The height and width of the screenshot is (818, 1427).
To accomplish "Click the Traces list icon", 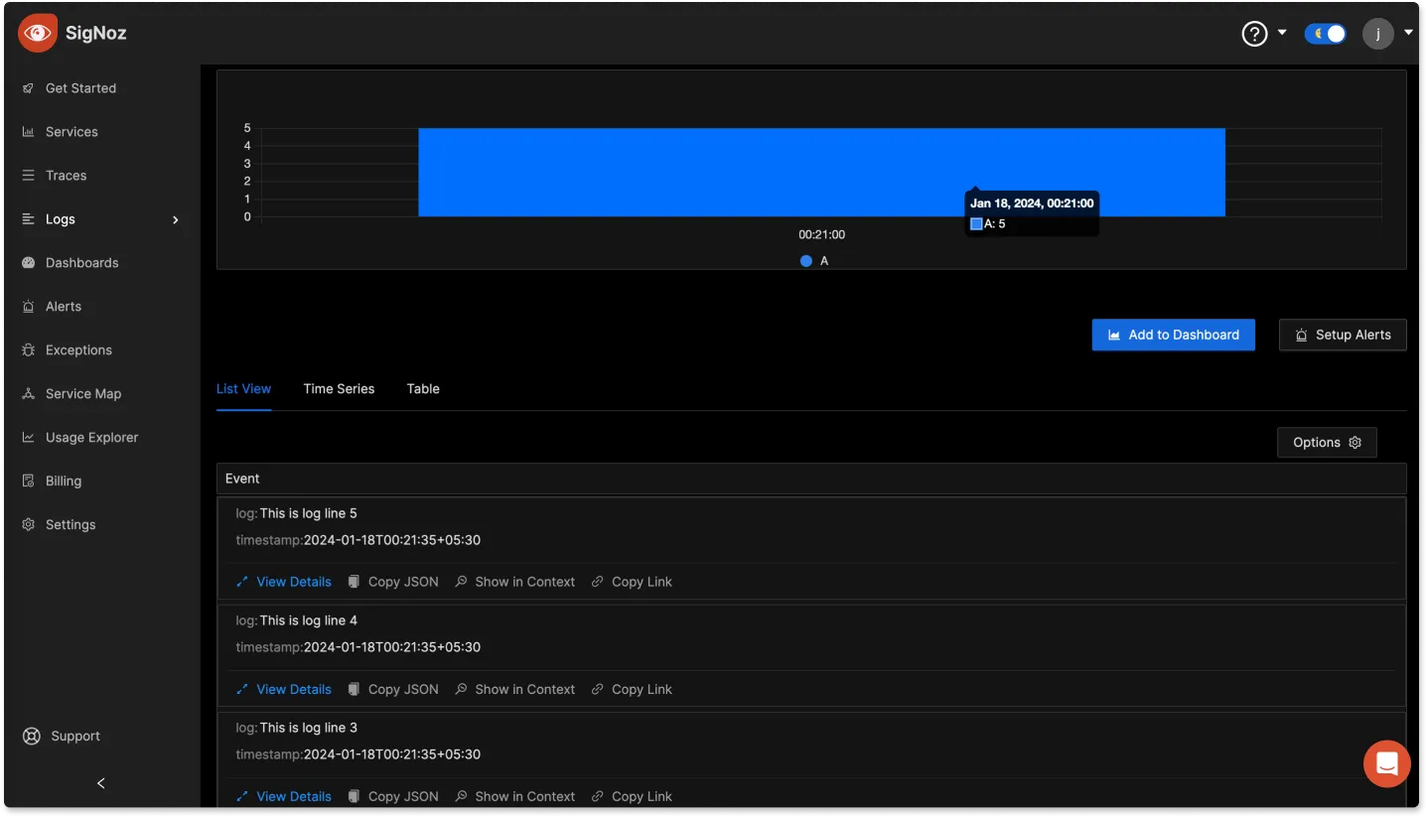I will coord(28,176).
